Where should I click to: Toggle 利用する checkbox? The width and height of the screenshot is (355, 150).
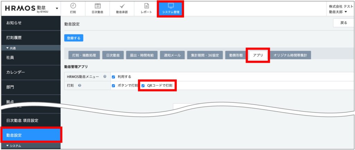coord(113,77)
